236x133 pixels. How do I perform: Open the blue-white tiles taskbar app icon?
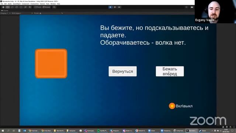coord(25,131)
